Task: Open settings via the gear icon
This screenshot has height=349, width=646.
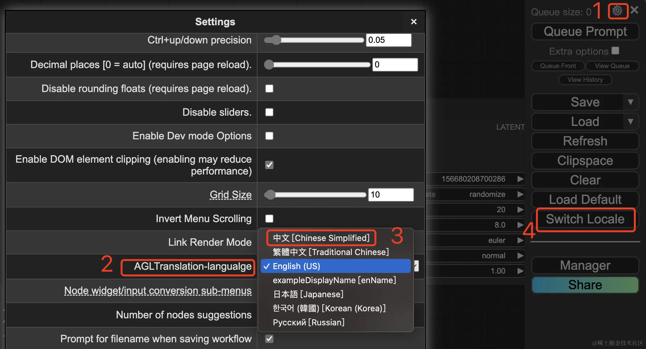Action: tap(617, 11)
